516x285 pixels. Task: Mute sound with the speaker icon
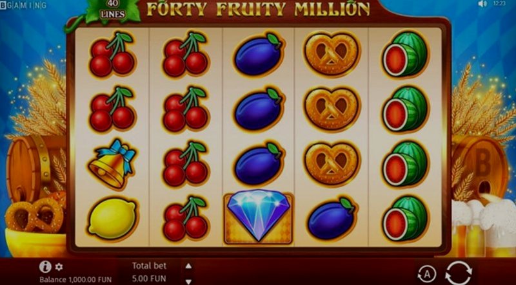pyautogui.click(x=482, y=4)
